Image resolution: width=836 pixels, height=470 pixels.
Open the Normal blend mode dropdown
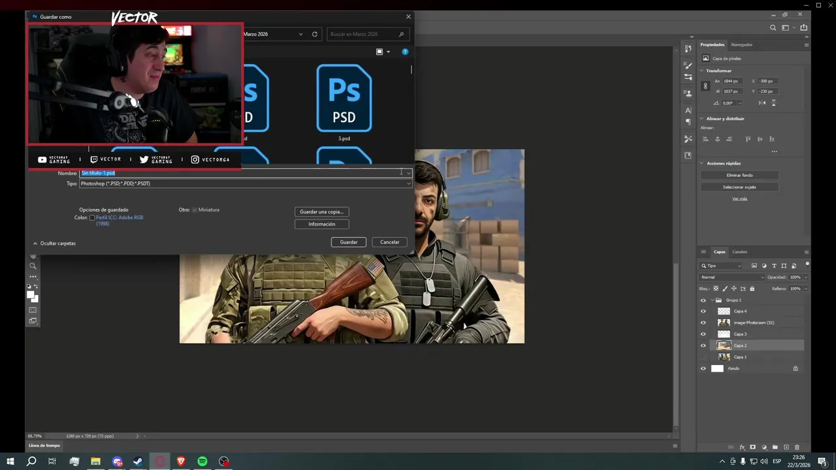732,277
